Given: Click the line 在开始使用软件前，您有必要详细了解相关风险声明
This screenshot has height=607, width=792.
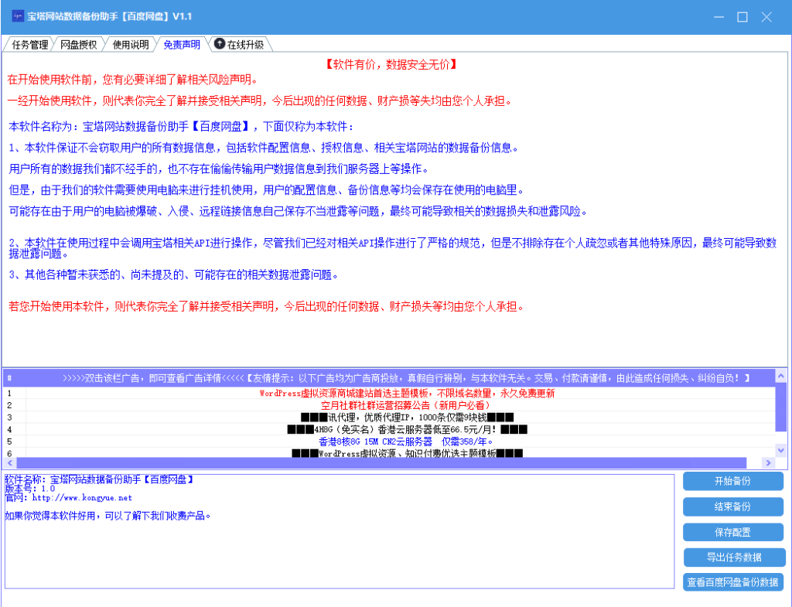Looking at the screenshot, I should [133, 80].
